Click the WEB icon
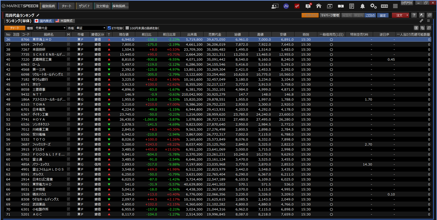The image size is (437, 220). [x=384, y=6]
